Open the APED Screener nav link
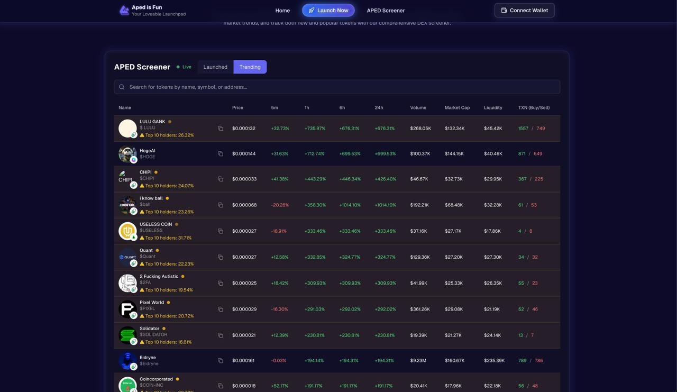Viewport: 677px width, 392px height. (386, 11)
